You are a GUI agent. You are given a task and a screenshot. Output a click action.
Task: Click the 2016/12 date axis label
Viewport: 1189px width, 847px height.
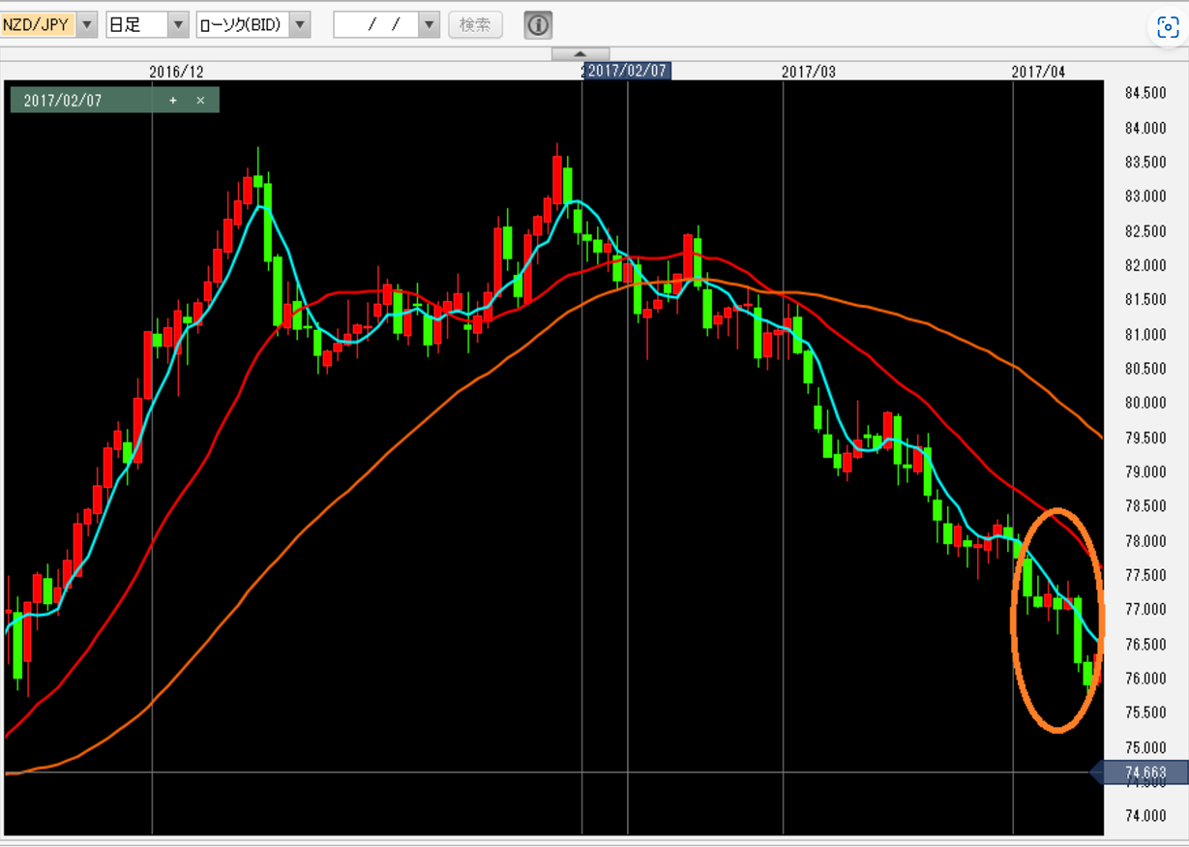[x=176, y=72]
